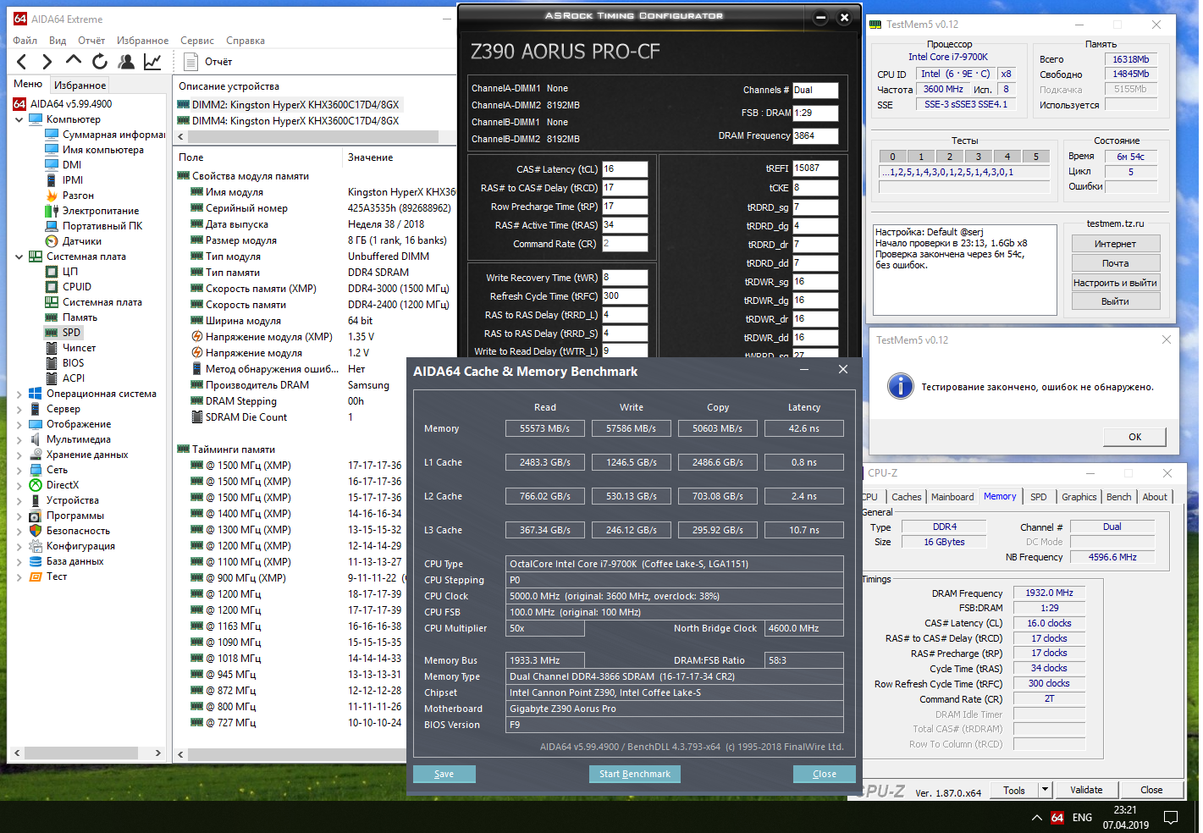Go up one level with AIDA64 up arrow
This screenshot has width=1203, height=833.
pos(74,61)
